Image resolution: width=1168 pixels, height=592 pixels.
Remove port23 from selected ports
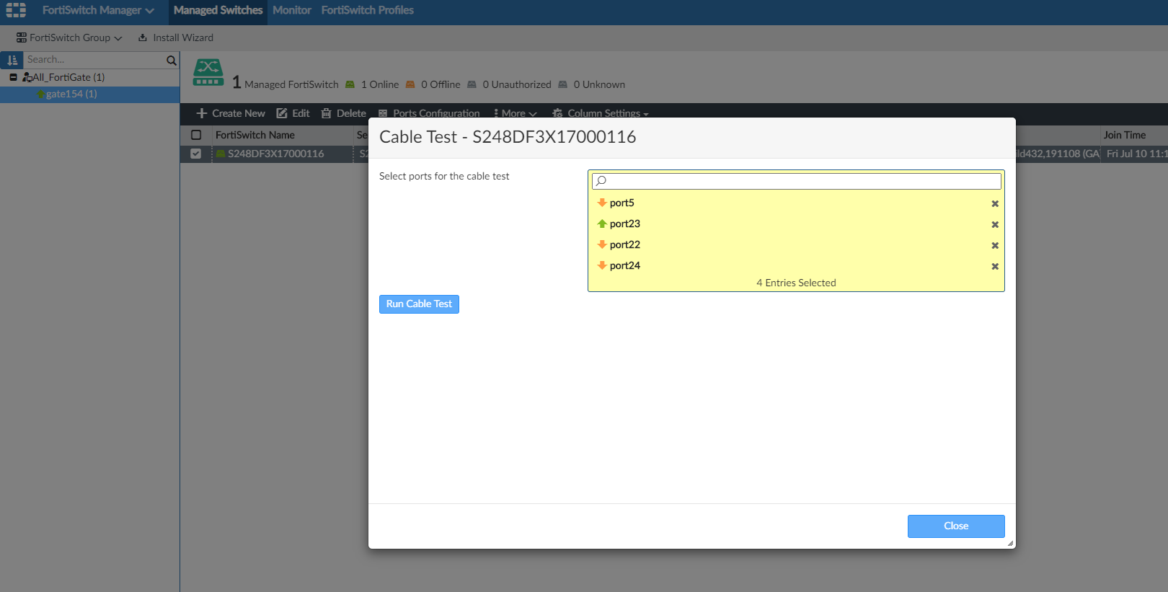tap(995, 225)
